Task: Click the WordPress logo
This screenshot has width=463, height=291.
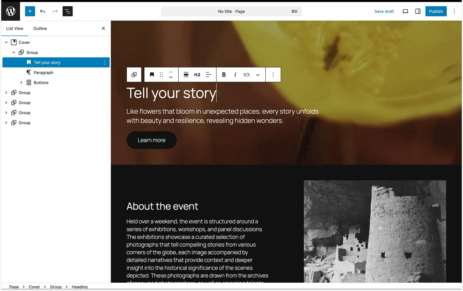Action: click(10, 11)
